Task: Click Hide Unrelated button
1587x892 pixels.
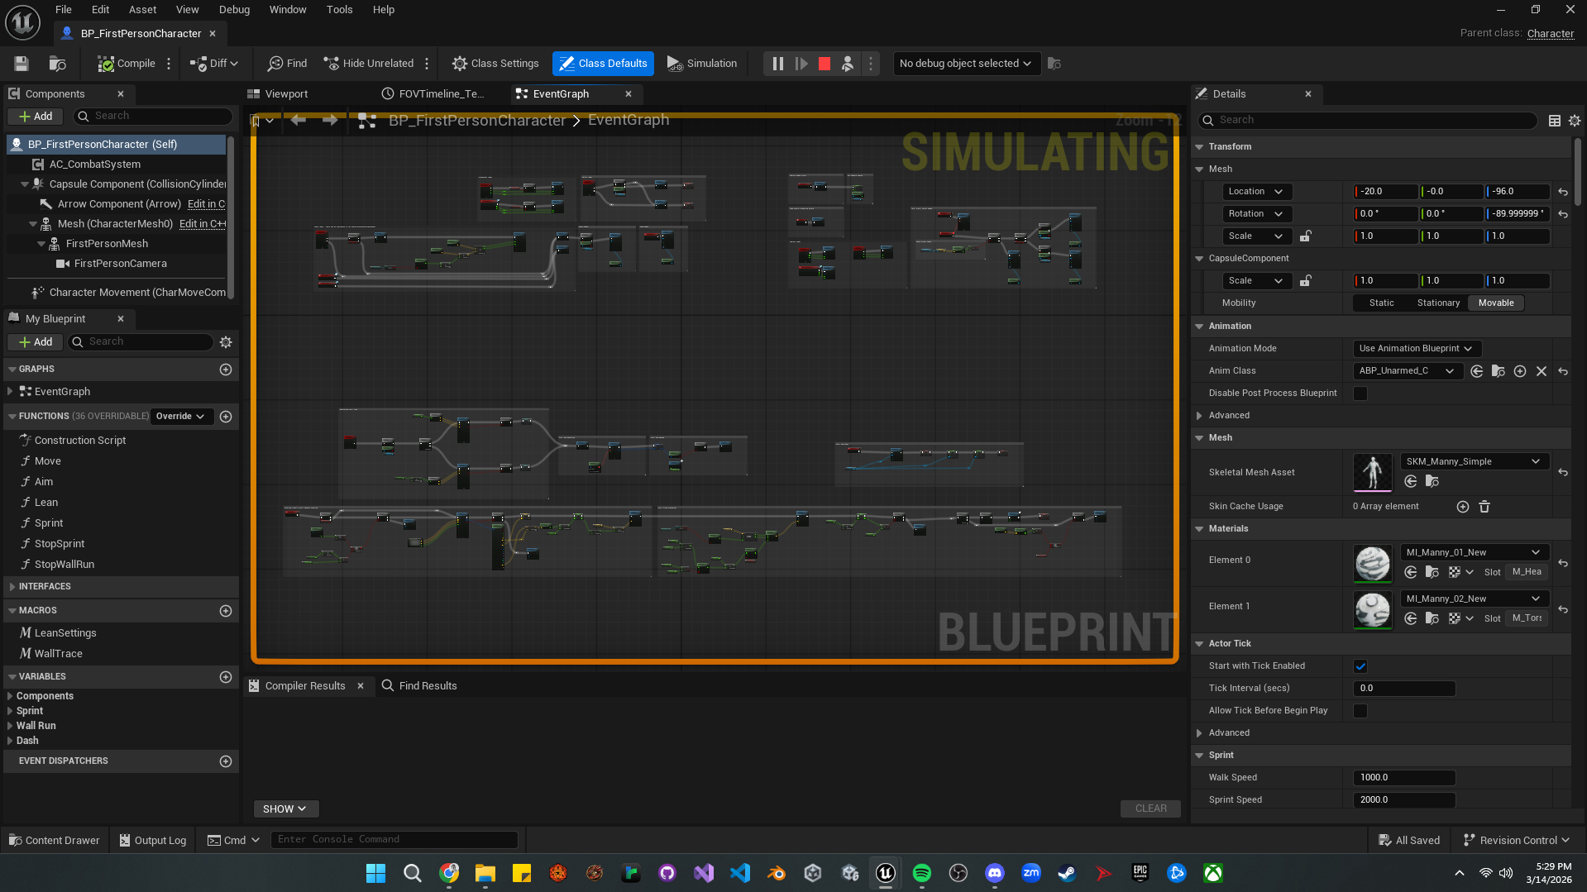Action: tap(369, 64)
